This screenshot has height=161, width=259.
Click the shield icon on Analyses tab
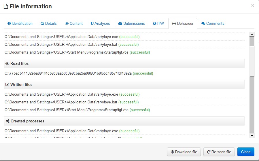(92, 24)
